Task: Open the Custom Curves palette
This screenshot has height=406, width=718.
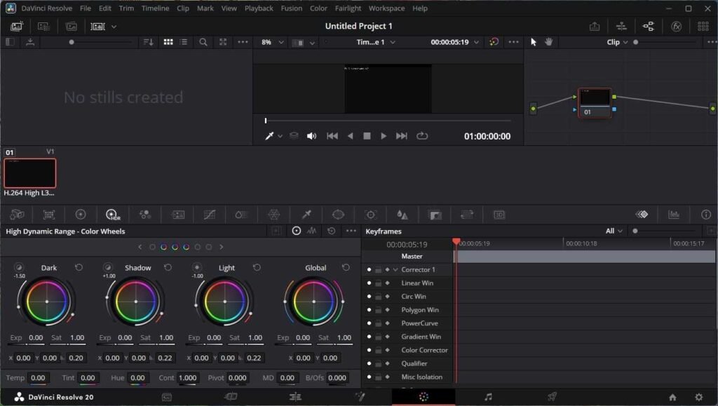Action: pyautogui.click(x=210, y=214)
